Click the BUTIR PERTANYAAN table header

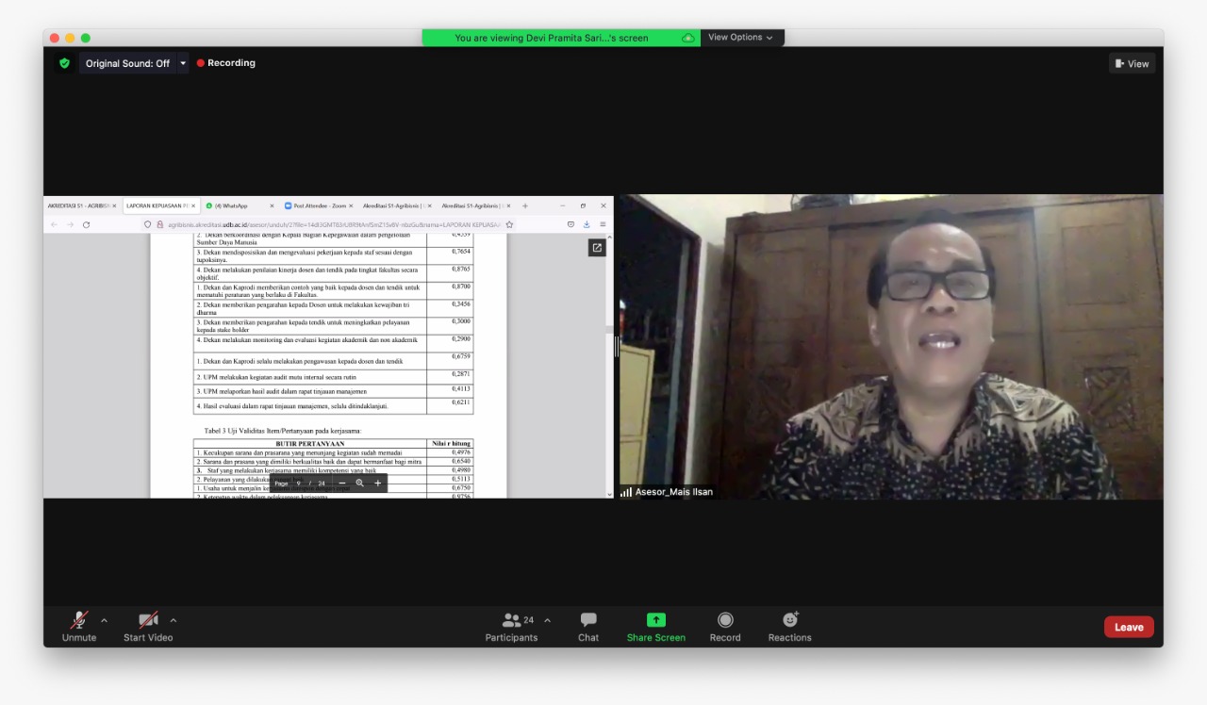click(310, 443)
